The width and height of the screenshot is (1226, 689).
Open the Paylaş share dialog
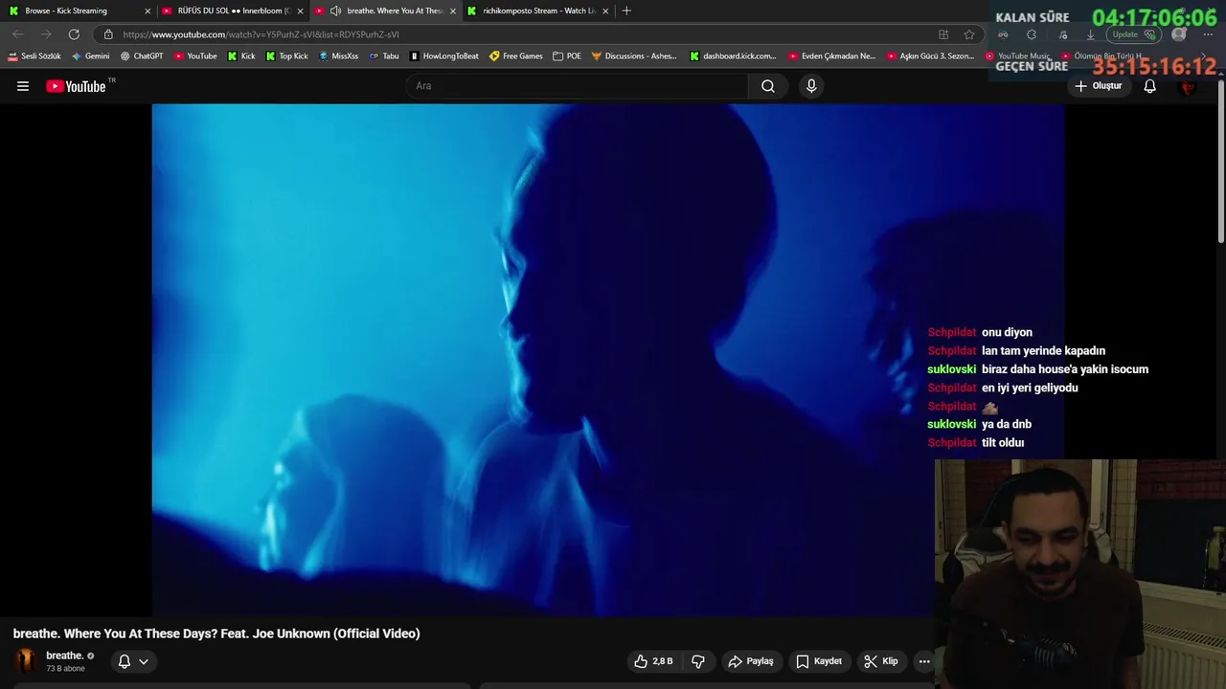click(751, 661)
